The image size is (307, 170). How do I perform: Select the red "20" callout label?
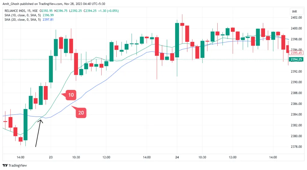tap(81, 113)
